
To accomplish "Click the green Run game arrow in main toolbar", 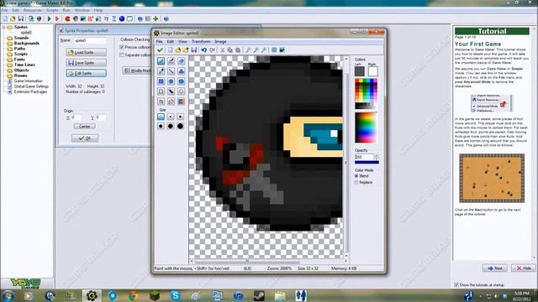I will point(49,18).
